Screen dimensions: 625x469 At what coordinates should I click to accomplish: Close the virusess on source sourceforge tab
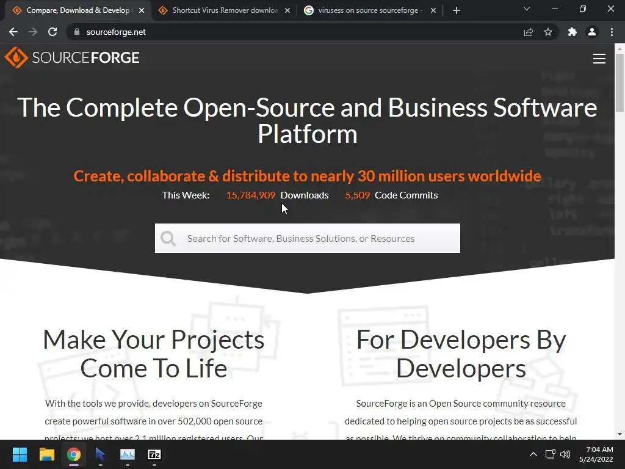click(x=433, y=10)
